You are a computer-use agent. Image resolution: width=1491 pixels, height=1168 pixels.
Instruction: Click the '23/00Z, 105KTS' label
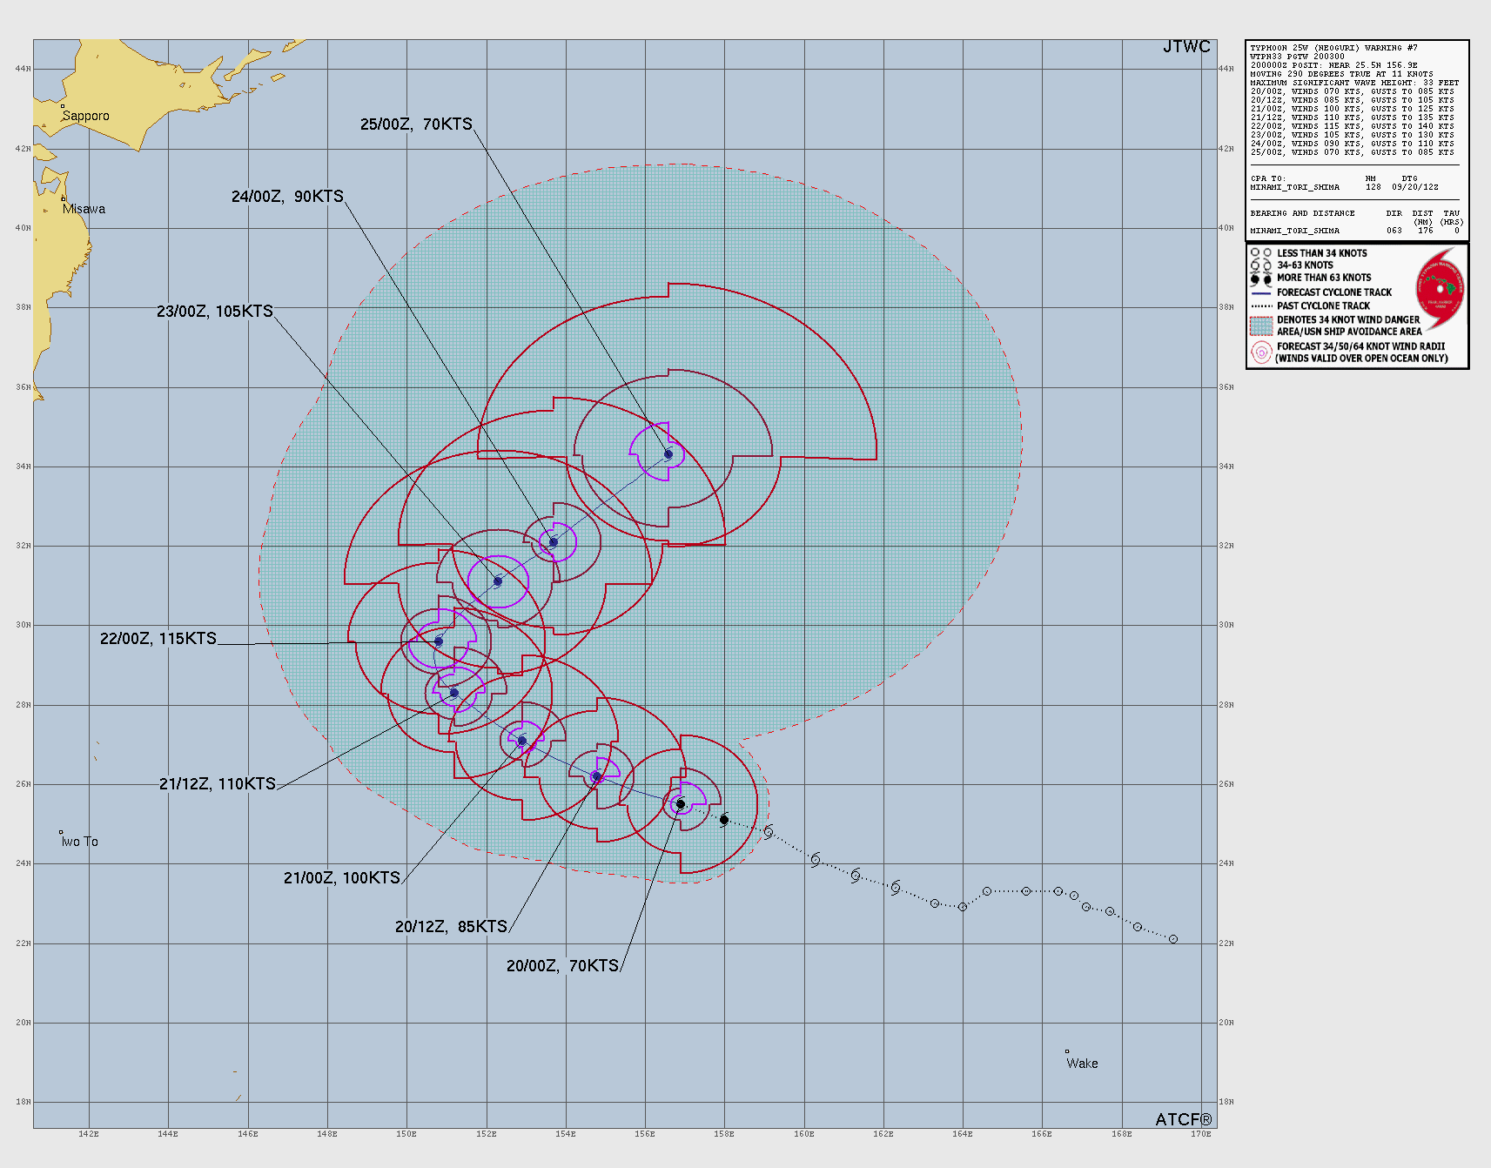click(x=215, y=312)
